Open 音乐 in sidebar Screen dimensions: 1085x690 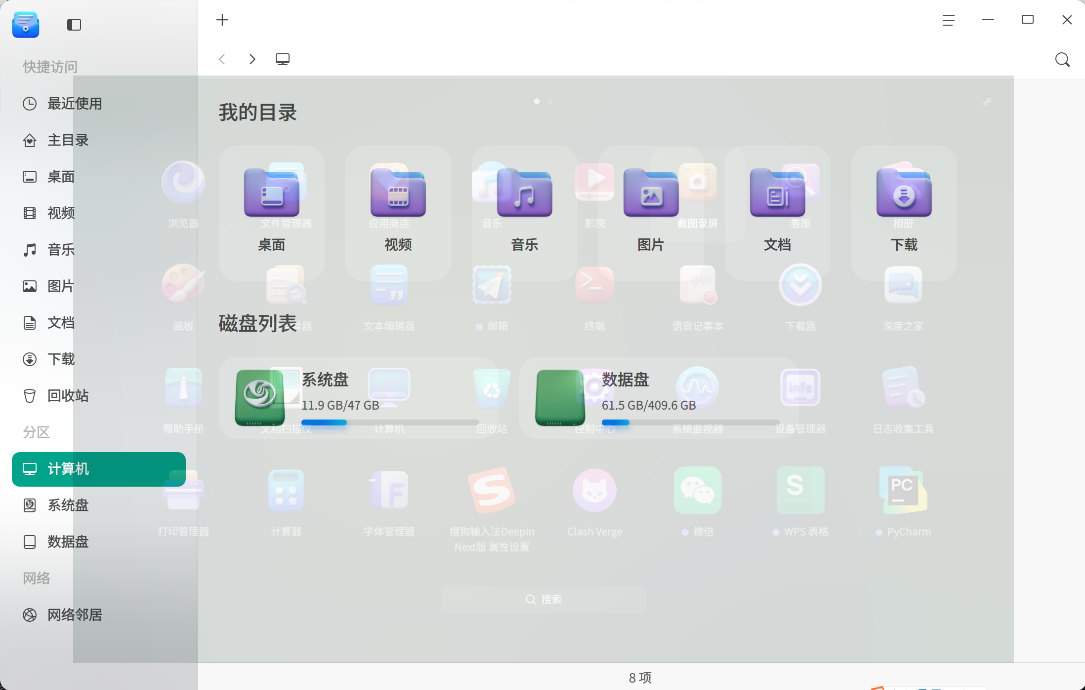tap(99, 250)
